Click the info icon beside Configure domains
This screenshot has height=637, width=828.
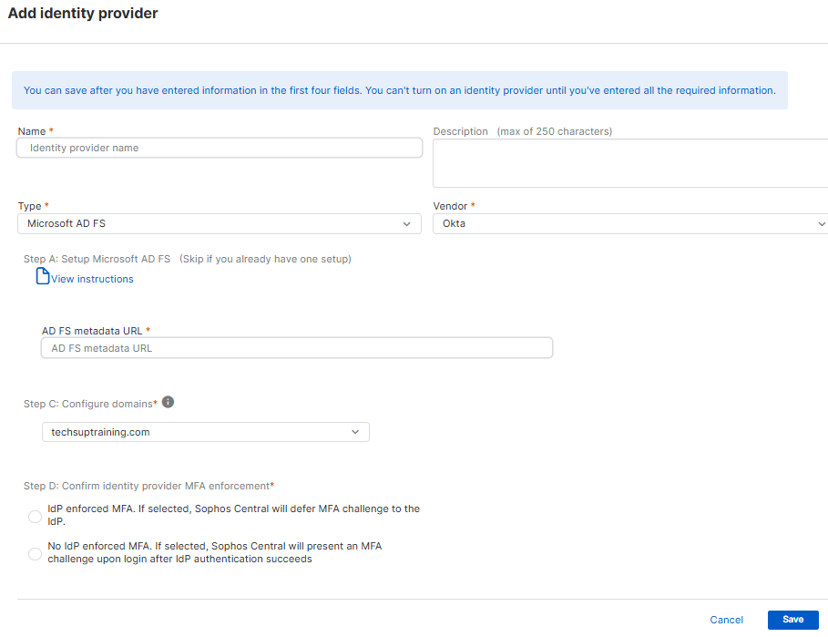[168, 400]
